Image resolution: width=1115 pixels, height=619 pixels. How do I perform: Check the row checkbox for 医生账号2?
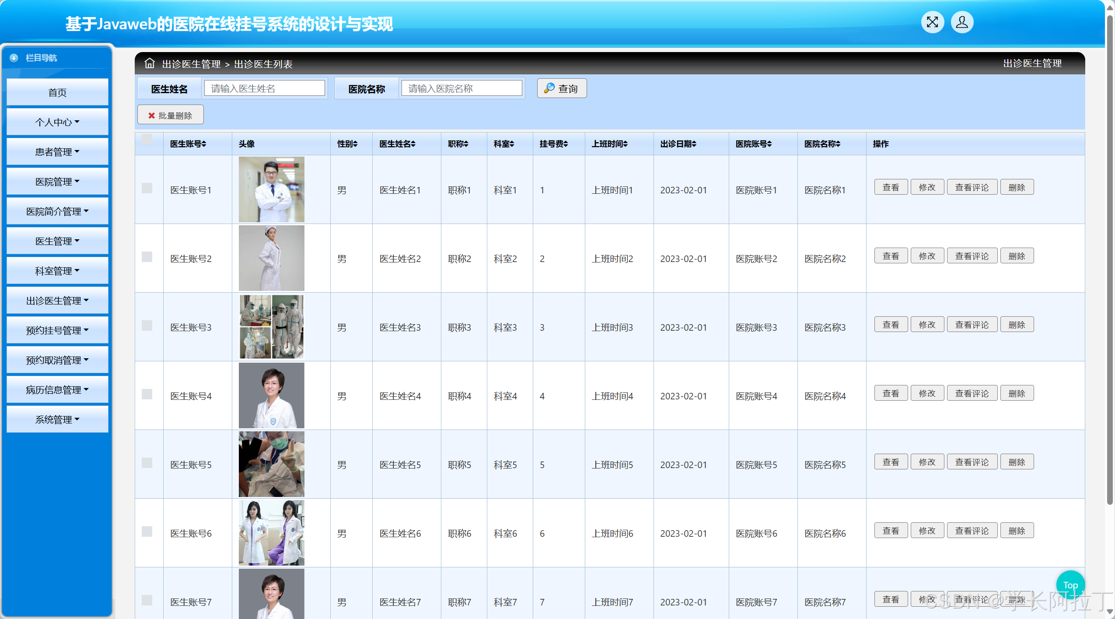click(147, 257)
